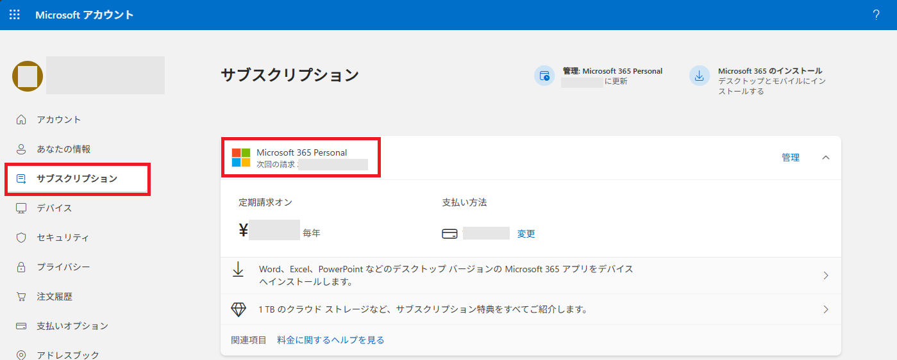View 注文履歴 in the sidebar

(54, 297)
